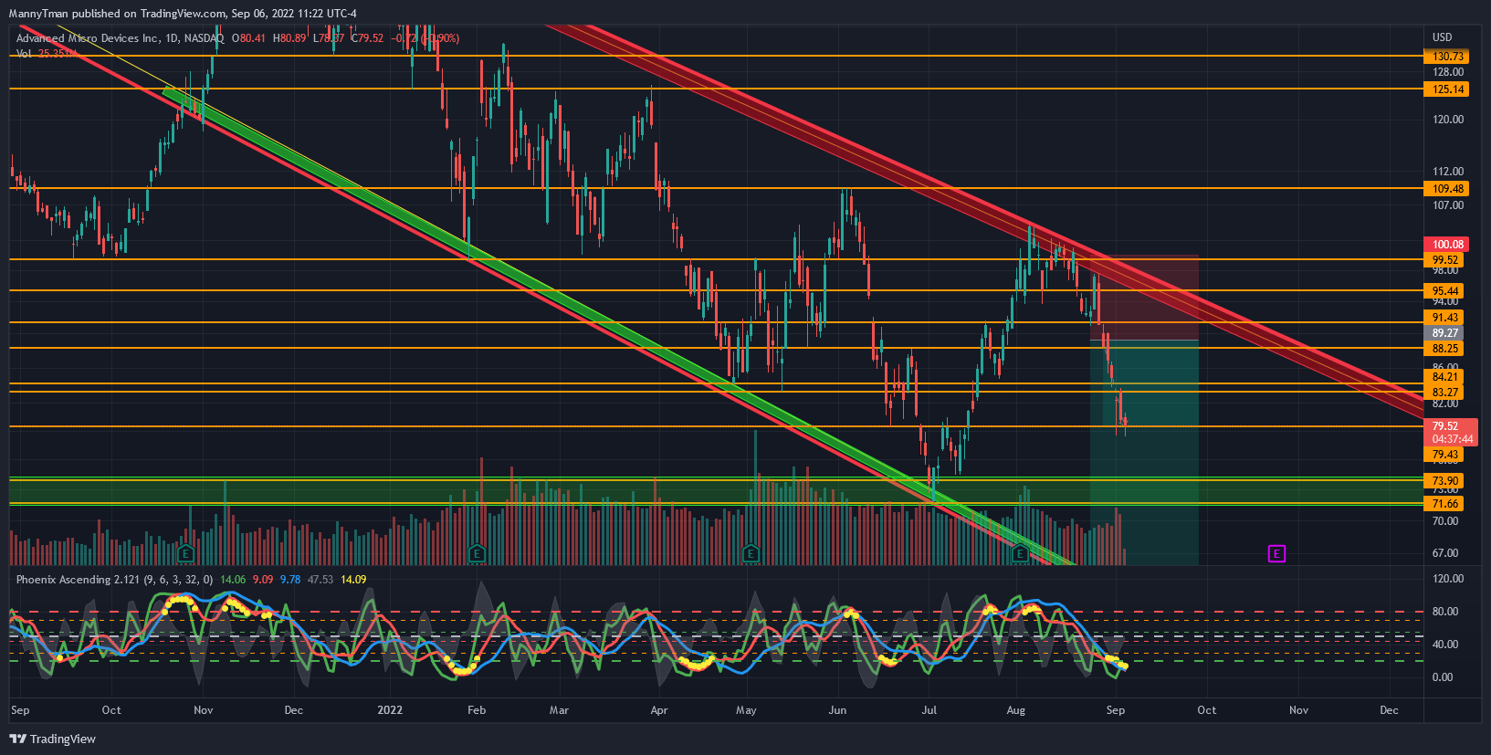Click the earnings E marker near August
This screenshot has width=1491, height=755.
(x=1020, y=553)
